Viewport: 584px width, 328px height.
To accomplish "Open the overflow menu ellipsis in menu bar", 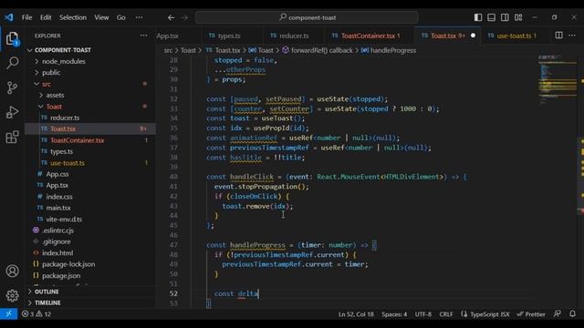I will pos(139,17).
